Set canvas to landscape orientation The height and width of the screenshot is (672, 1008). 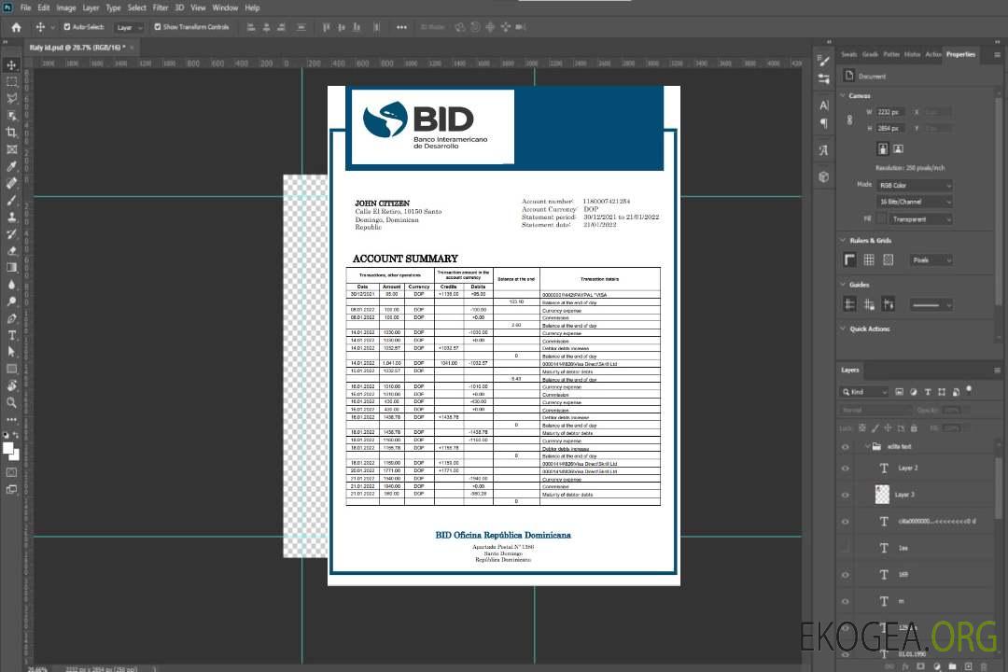coord(898,149)
